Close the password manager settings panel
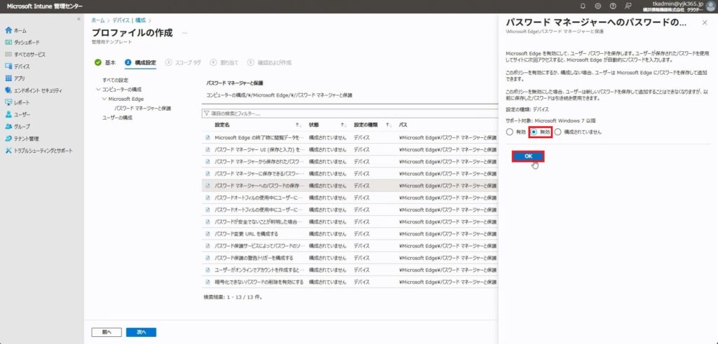718x344 pixels. click(704, 22)
